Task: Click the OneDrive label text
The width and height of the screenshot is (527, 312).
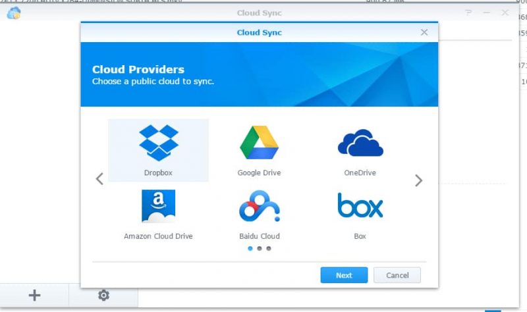Action: pos(360,172)
